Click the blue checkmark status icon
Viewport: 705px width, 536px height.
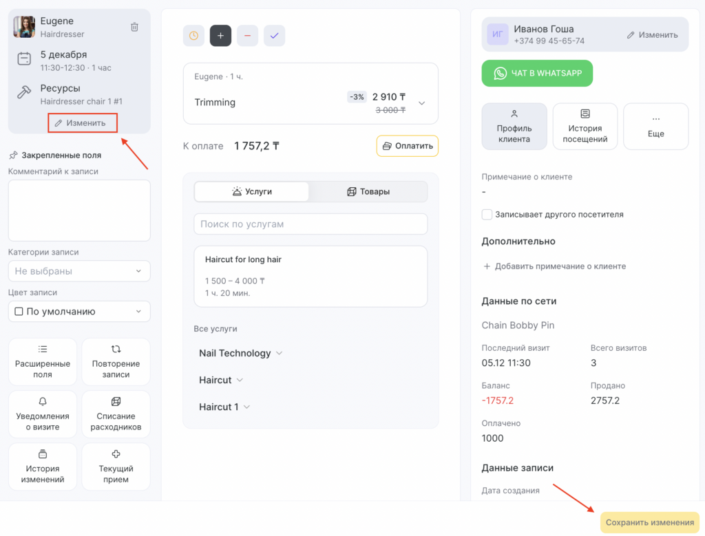[274, 36]
